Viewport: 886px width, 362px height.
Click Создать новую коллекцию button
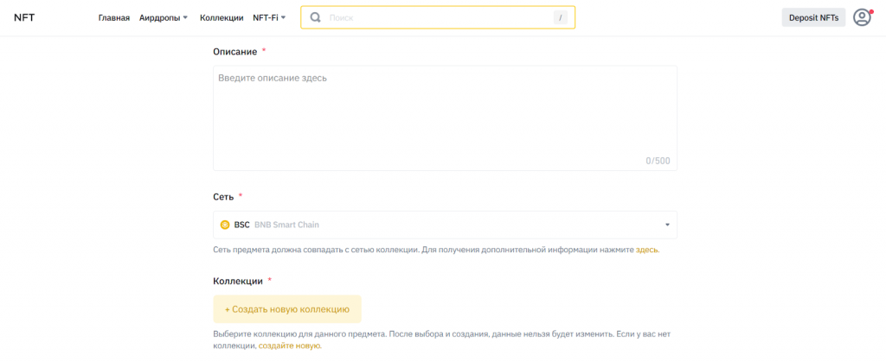click(x=287, y=308)
